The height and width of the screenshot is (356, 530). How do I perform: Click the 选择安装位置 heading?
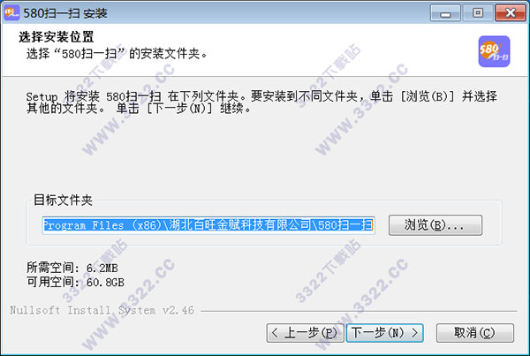coord(57,37)
